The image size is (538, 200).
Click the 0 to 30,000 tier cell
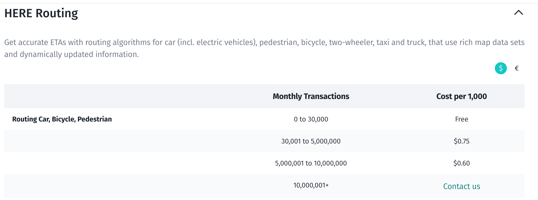[311, 119]
